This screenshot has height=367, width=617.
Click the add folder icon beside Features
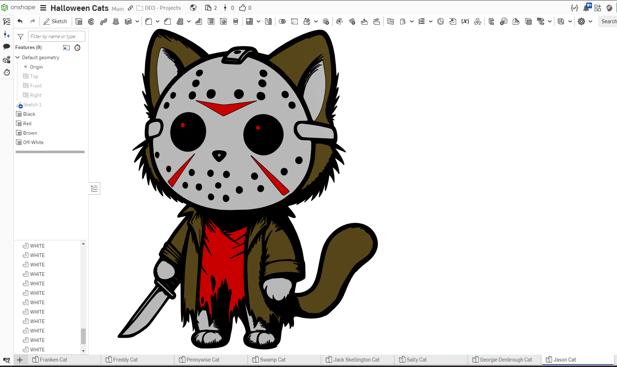[66, 48]
